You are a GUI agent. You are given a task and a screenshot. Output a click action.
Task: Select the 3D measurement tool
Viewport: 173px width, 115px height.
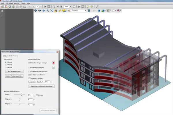point(60,11)
